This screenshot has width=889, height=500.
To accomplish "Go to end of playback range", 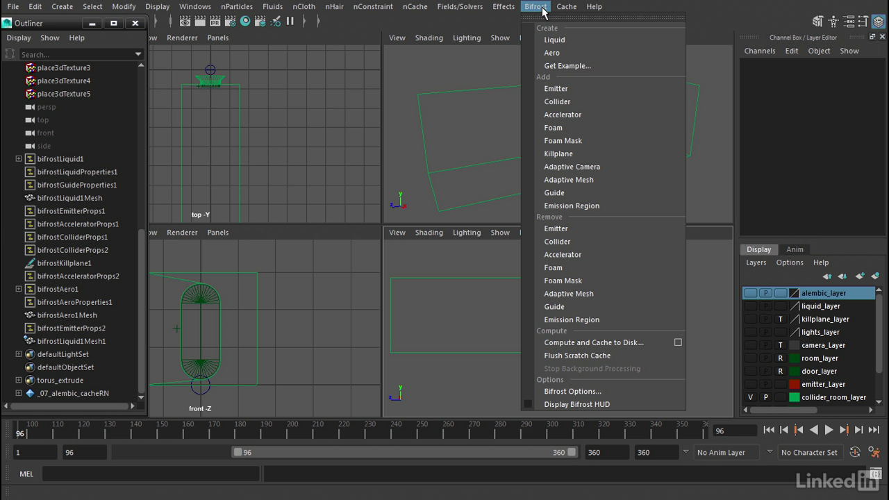I will coord(874,430).
